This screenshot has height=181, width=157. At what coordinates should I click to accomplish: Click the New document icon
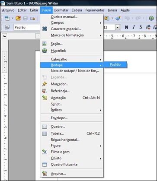[7, 18]
